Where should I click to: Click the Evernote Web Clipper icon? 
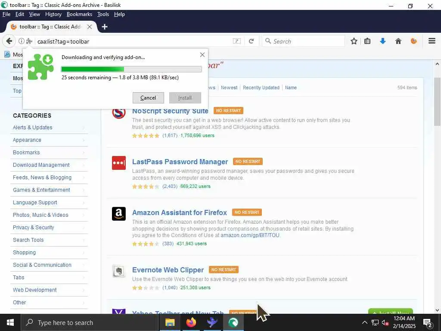(119, 271)
